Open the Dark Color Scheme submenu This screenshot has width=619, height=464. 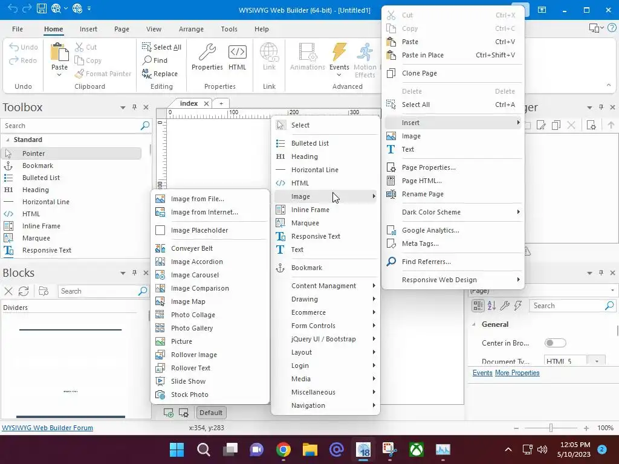pos(453,212)
